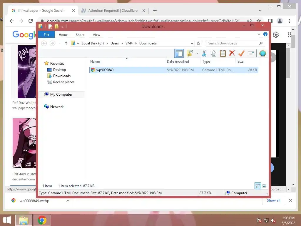
Task: Switch to the View ribbon tab
Action: coord(96,35)
